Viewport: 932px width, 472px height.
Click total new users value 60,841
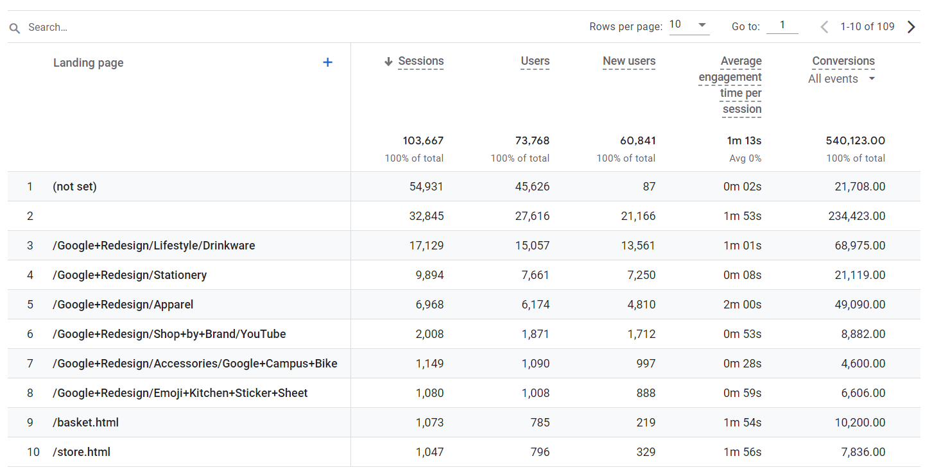click(x=638, y=140)
